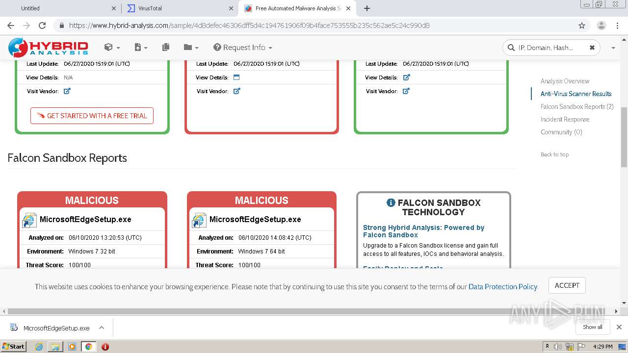Viewport: 628px width, 353px height.
Task: Click info icon next to Falcon Sandbox Technology
Action: click(391, 202)
